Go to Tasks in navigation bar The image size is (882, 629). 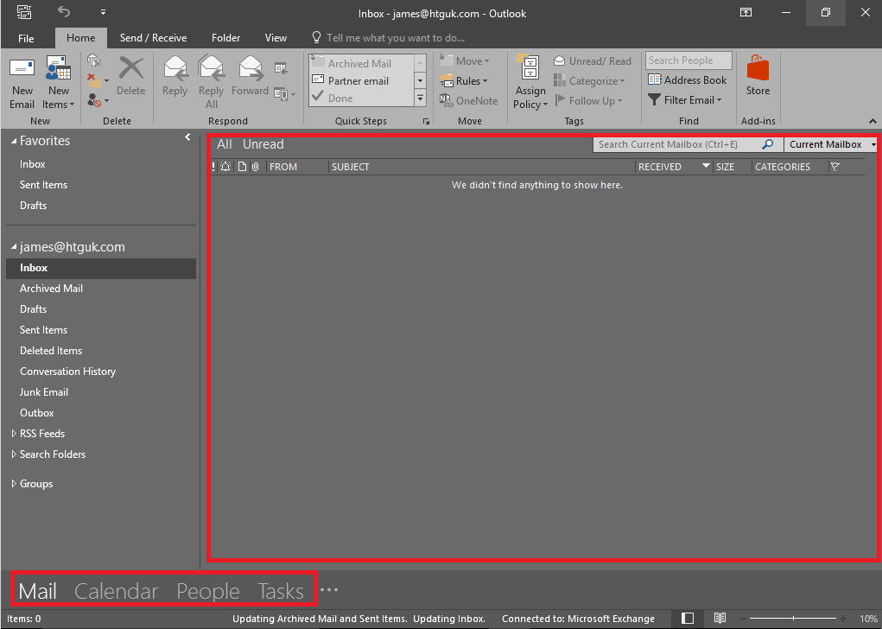[281, 591]
